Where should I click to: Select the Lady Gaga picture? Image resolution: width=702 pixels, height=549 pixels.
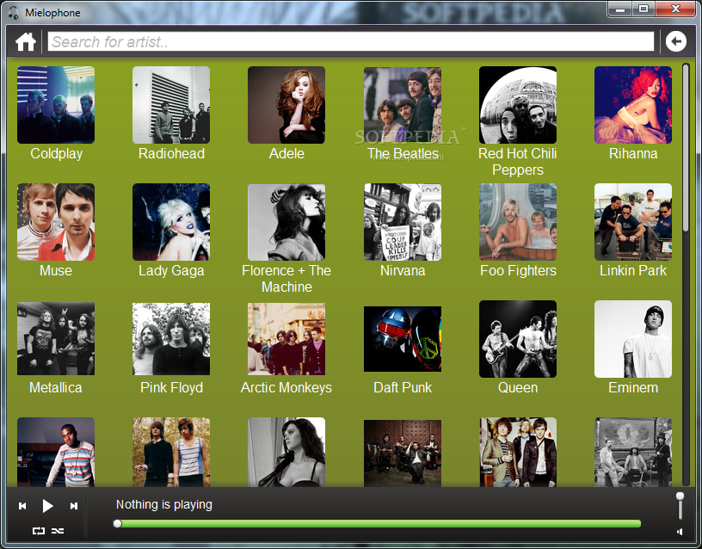(171, 222)
